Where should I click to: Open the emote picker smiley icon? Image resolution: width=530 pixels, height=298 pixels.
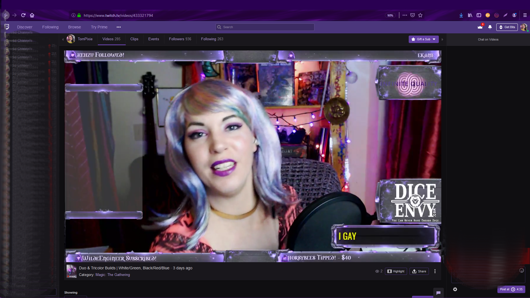(522, 270)
